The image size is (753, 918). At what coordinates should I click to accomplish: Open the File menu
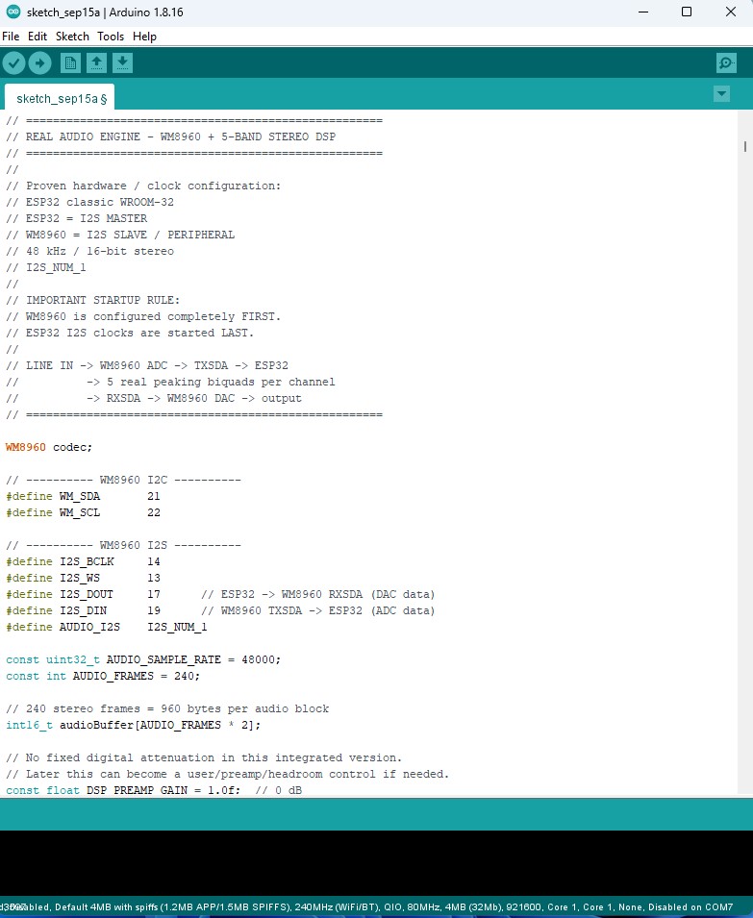[11, 37]
